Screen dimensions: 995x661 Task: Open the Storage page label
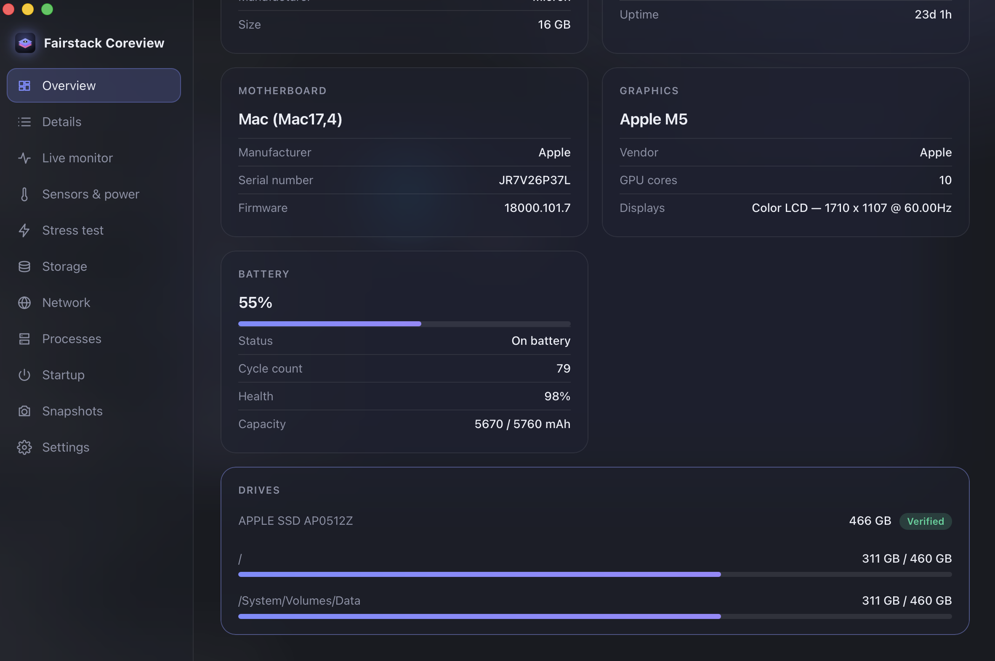pyautogui.click(x=64, y=267)
